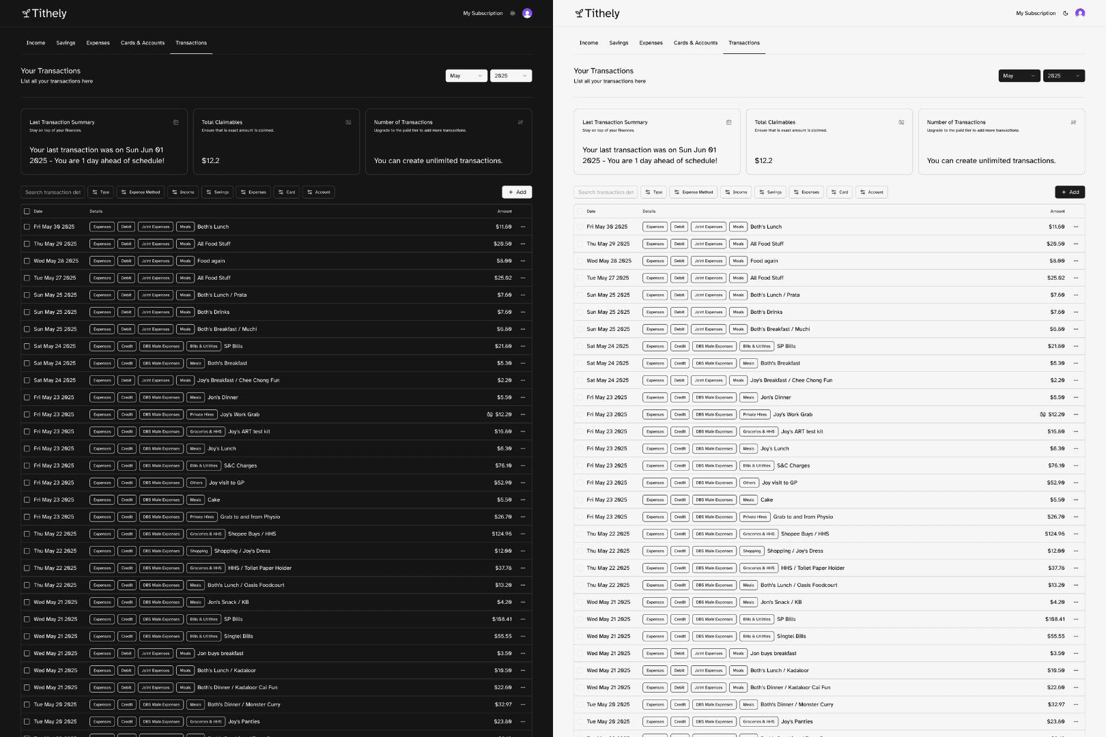This screenshot has height=737, width=1106.
Task: Open the Expenses filter button in light view
Action: pos(806,192)
